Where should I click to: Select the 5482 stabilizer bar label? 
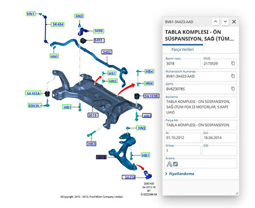[107, 52]
